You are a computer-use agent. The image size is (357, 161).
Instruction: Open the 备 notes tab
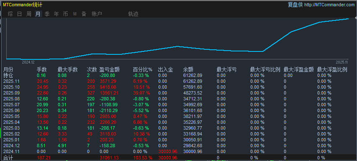pos(84,14)
